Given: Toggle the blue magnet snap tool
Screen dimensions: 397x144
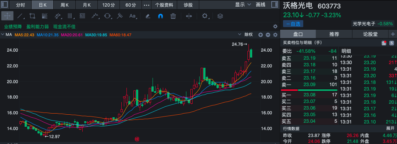Looking at the screenshot, I should click(161, 16).
